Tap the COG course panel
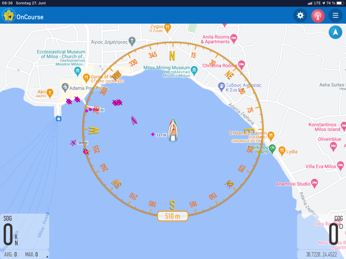346x259 pixels. (x=322, y=231)
